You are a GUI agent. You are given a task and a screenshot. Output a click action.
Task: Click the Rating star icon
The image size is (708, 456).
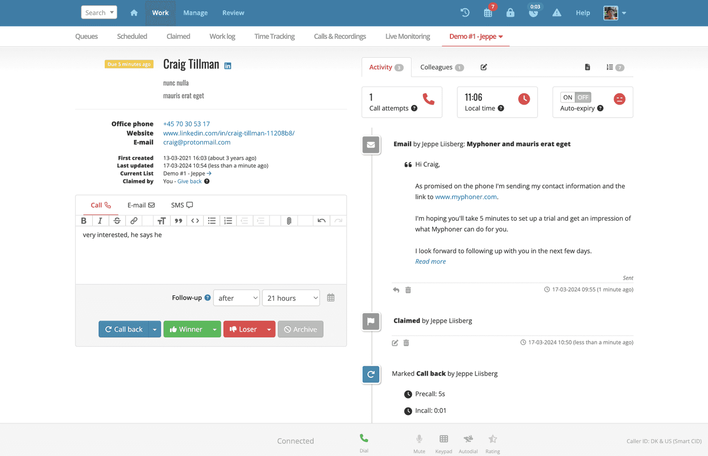(x=492, y=439)
